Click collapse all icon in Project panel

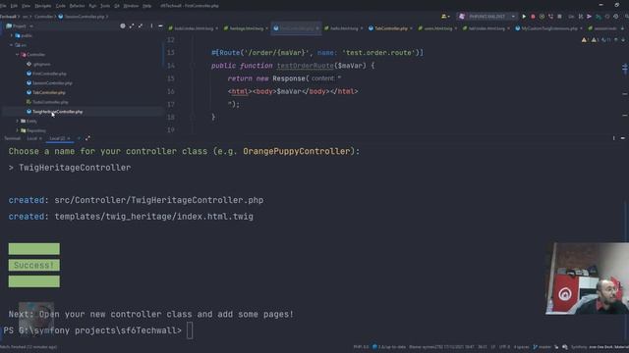(141, 26)
